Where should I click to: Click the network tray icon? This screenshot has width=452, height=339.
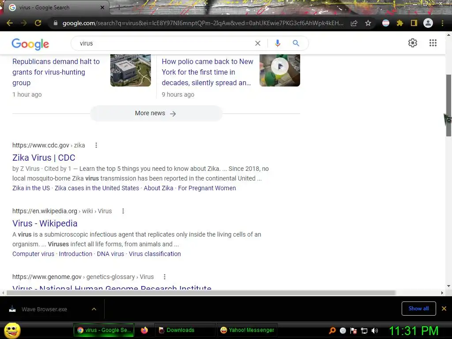(364, 330)
